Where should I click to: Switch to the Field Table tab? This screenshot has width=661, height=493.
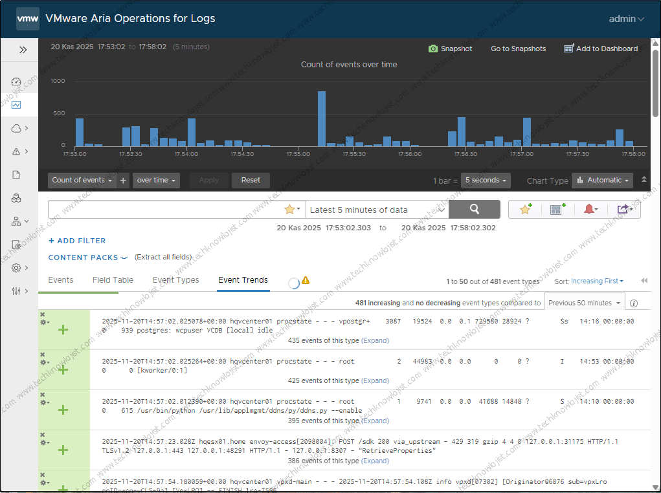tap(113, 280)
